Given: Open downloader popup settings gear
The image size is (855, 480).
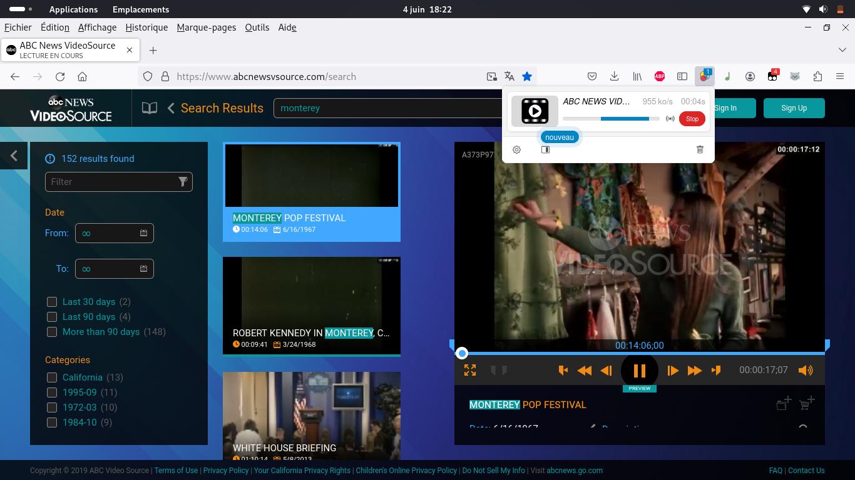Looking at the screenshot, I should pyautogui.click(x=516, y=149).
